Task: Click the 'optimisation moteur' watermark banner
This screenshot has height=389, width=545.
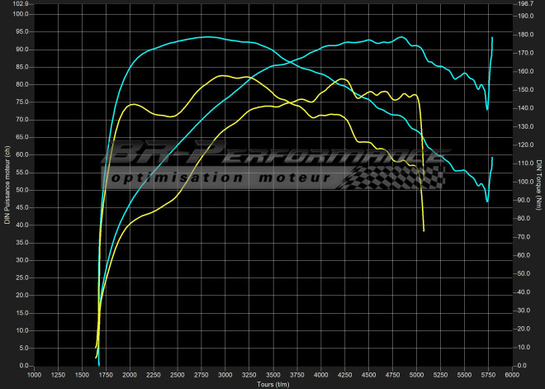Action: (x=219, y=178)
